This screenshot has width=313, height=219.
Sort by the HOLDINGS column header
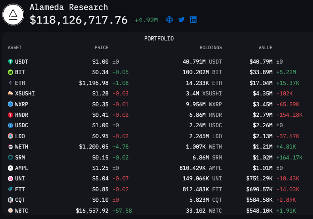[211, 48]
